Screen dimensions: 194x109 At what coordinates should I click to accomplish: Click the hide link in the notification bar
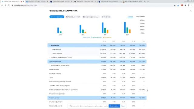[x=123, y=106]
